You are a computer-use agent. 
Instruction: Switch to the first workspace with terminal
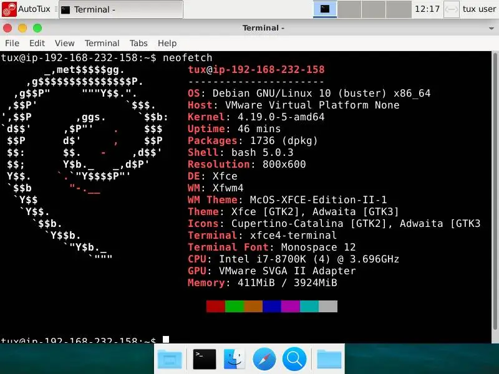[x=325, y=9]
